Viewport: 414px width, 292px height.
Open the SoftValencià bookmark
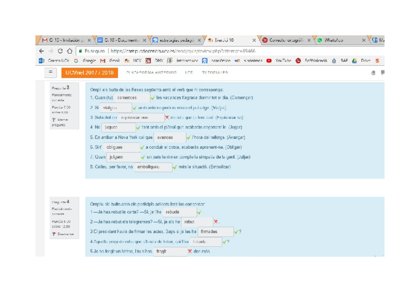[311, 60]
